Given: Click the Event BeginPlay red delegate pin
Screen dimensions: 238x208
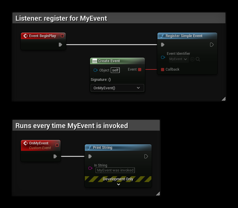Looking at the screenshot, I should [x=62, y=36].
